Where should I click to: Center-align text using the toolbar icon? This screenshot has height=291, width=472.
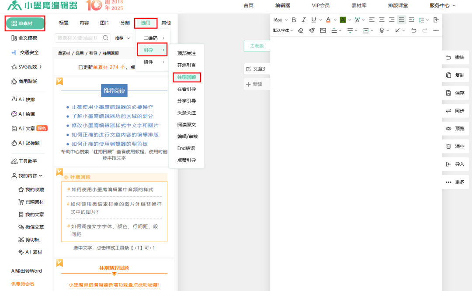point(382,20)
